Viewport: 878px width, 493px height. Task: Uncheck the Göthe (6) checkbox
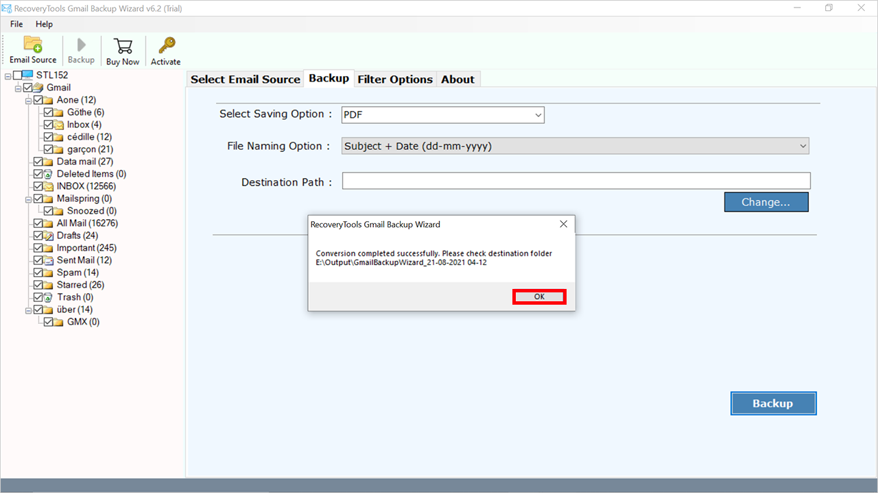click(48, 112)
